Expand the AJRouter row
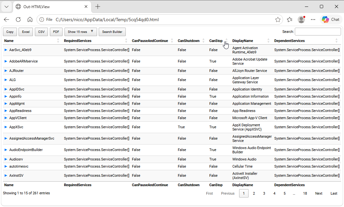Viewport: 344px width, 207px height. coord(6,71)
